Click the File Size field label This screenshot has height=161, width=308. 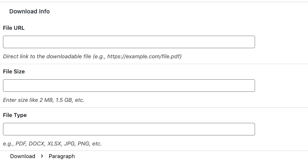pyautogui.click(x=14, y=72)
